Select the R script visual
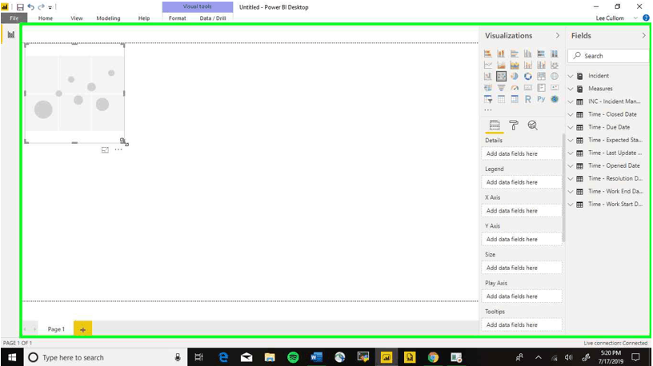Screen dimensions: 653x366 pyautogui.click(x=527, y=99)
